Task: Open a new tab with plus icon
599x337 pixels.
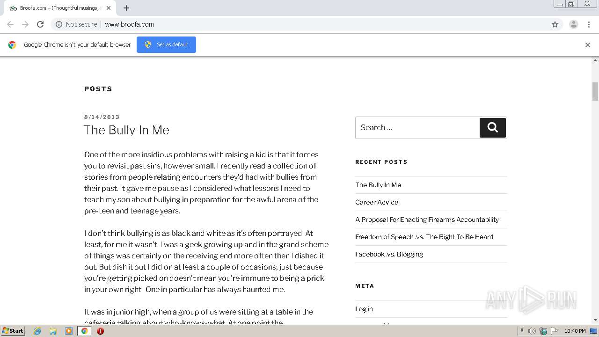Action: [126, 8]
